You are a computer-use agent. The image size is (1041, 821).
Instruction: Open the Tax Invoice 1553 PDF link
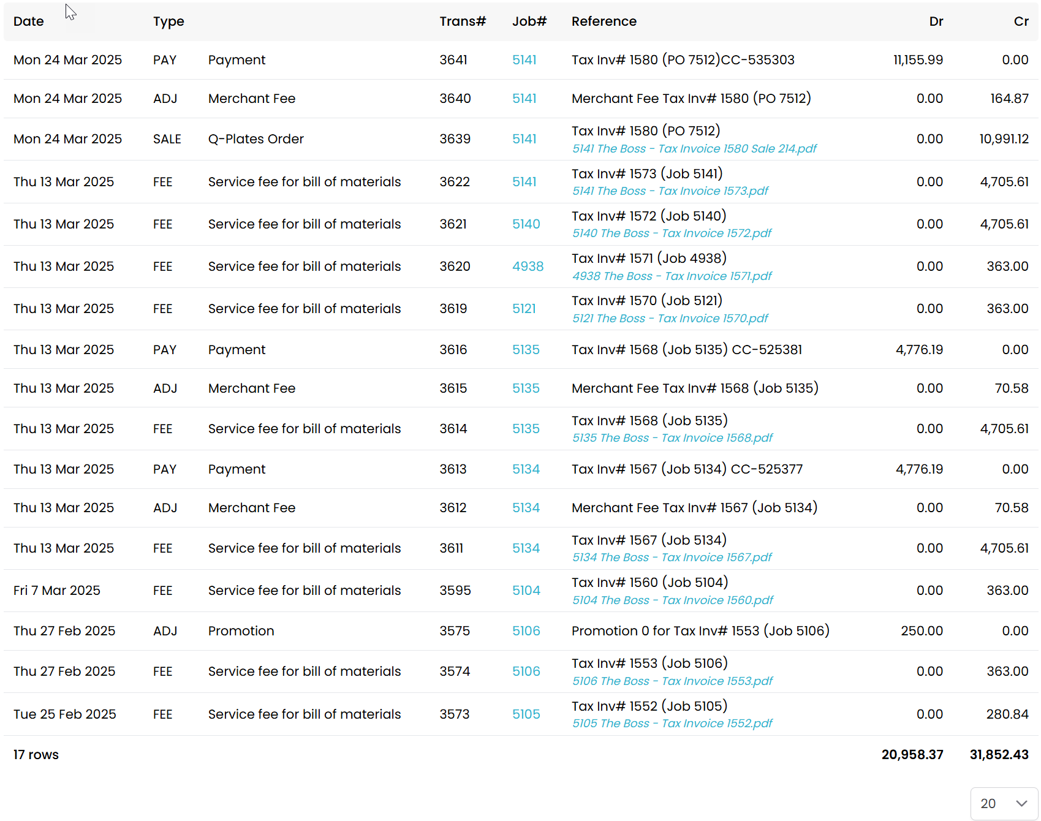(x=672, y=681)
